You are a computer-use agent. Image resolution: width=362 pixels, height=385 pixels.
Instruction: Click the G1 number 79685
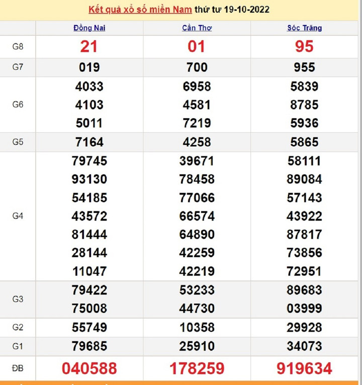[89, 346]
